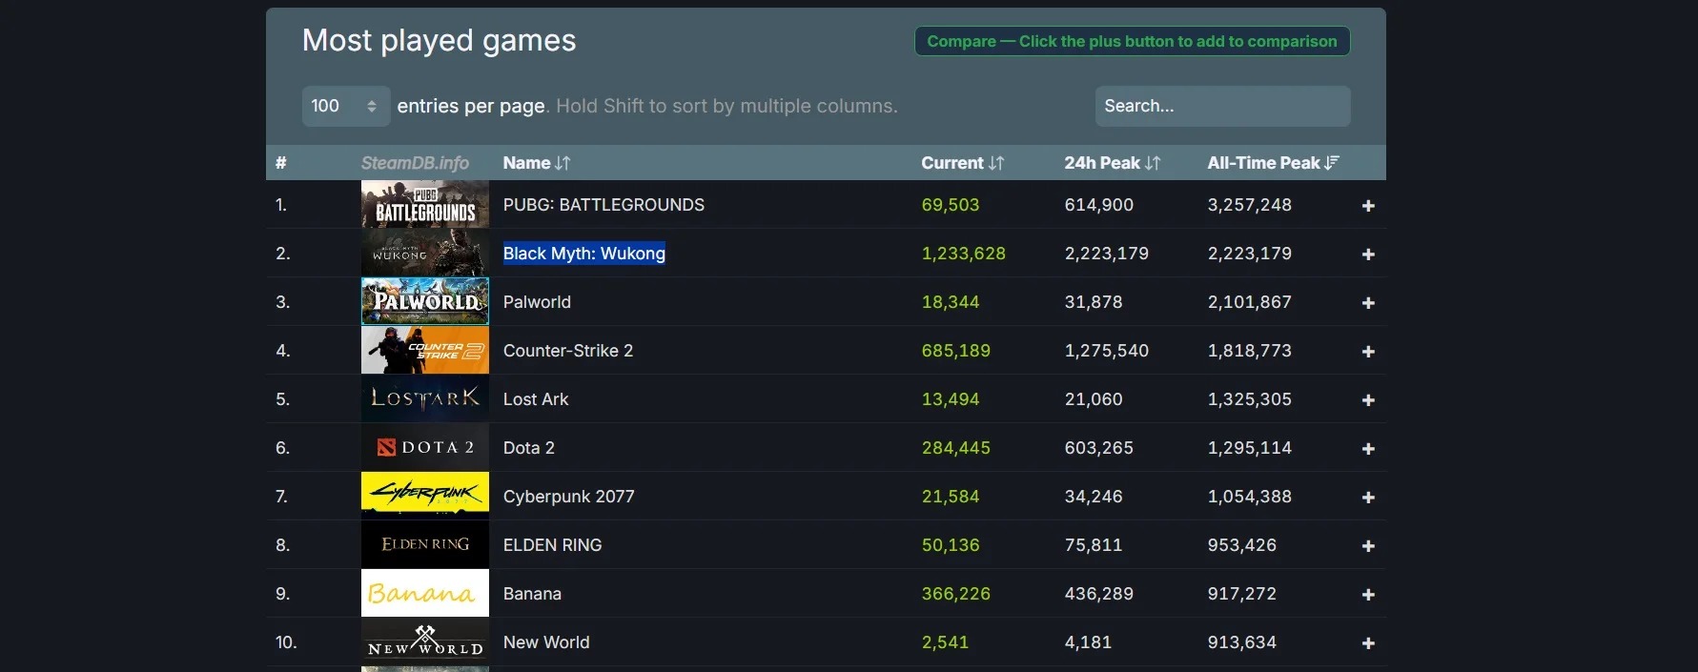Open the Lost Ark game link

point(536,399)
